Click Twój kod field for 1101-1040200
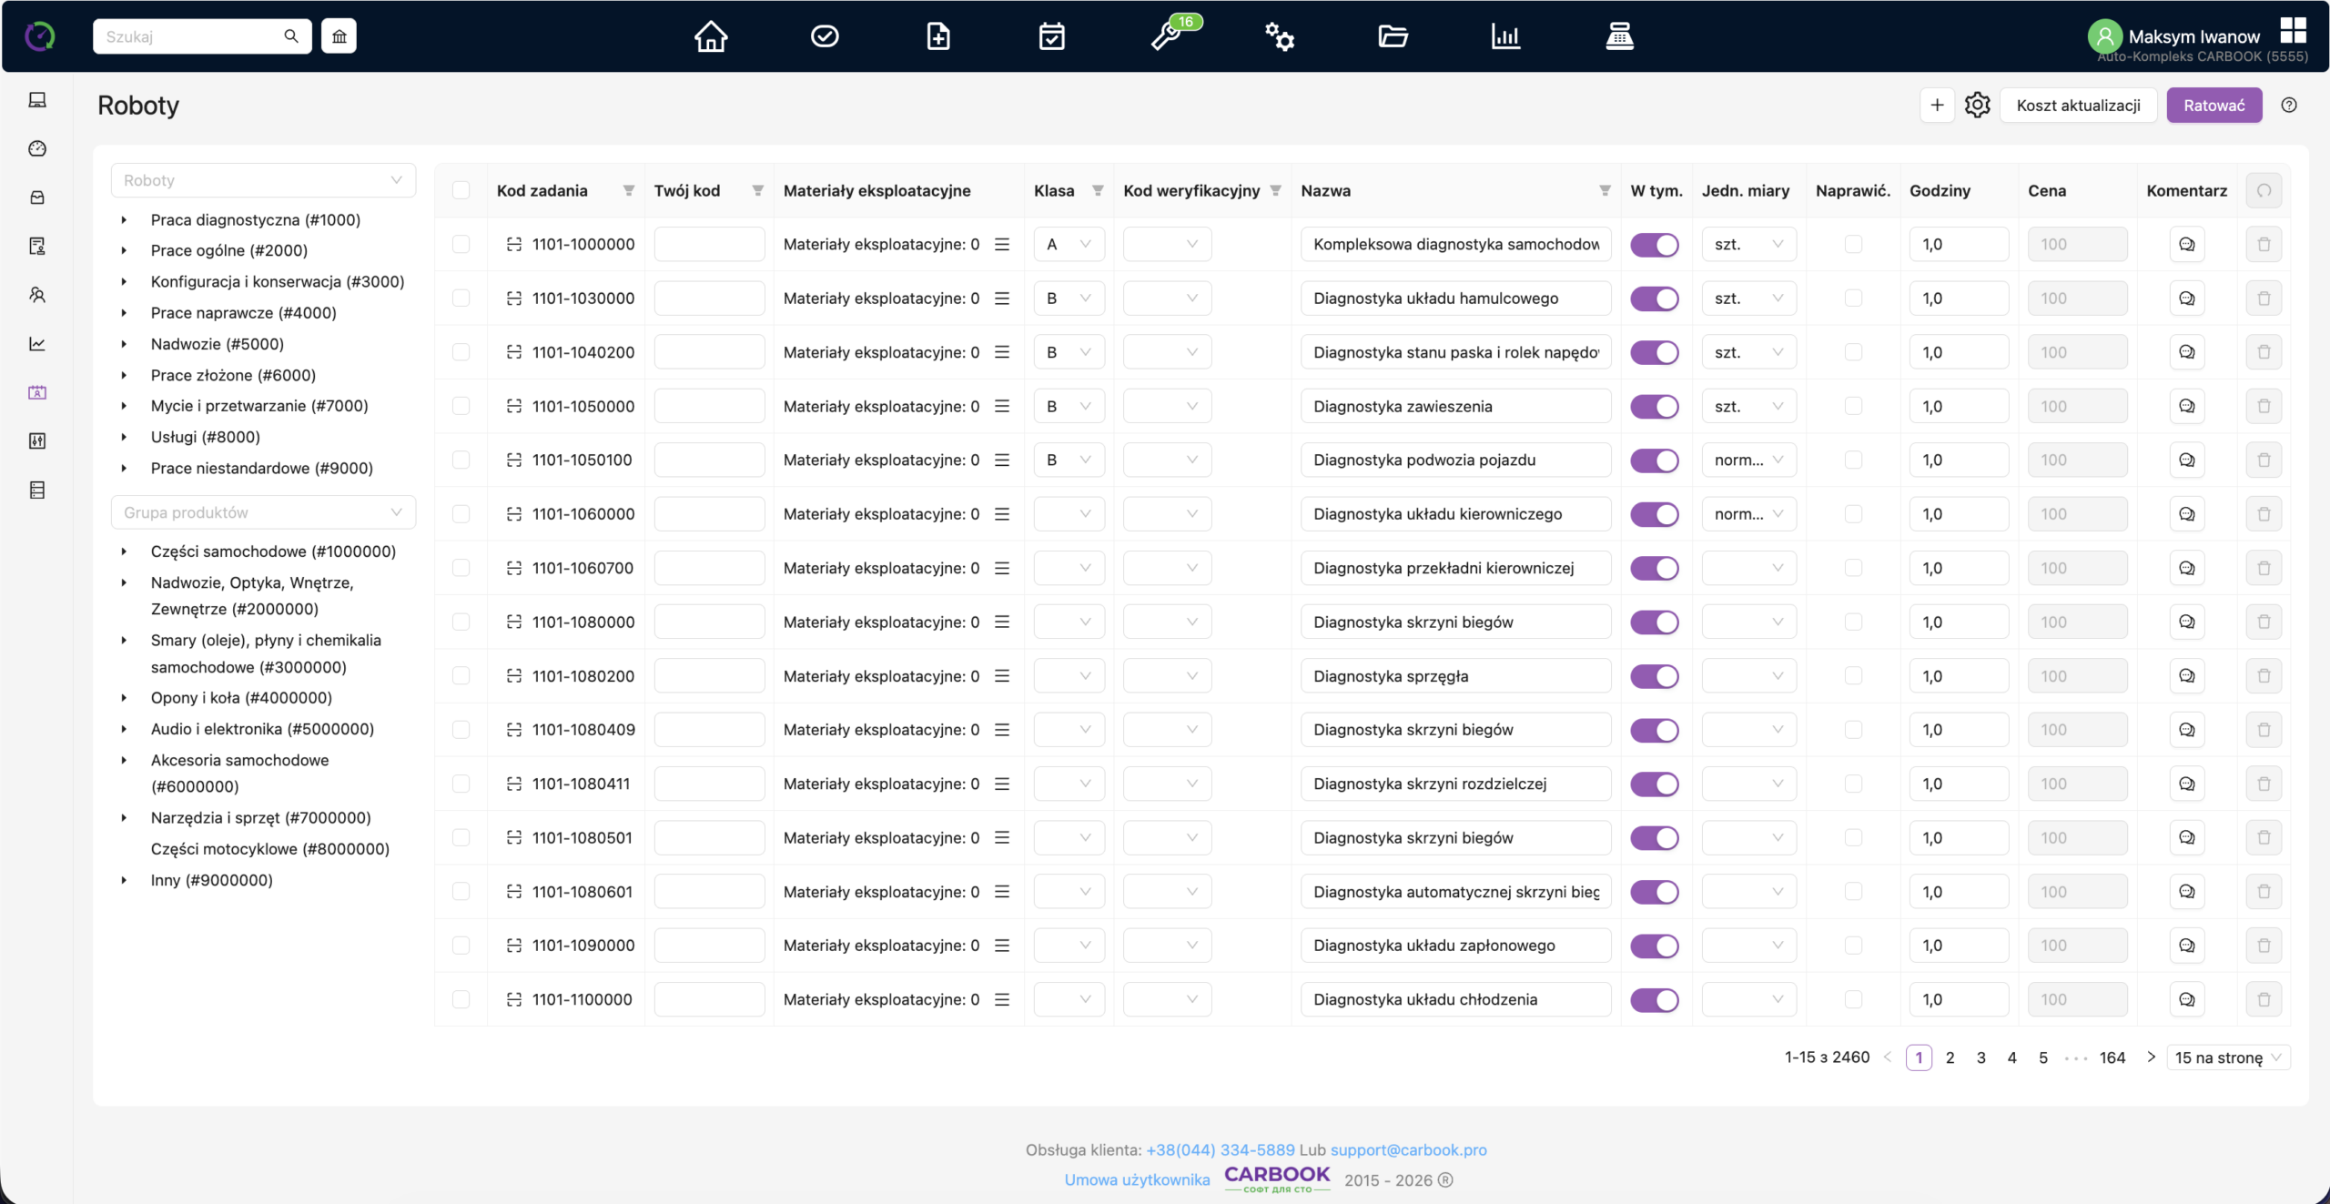Screen dimensions: 2330x1204 (x=709, y=352)
